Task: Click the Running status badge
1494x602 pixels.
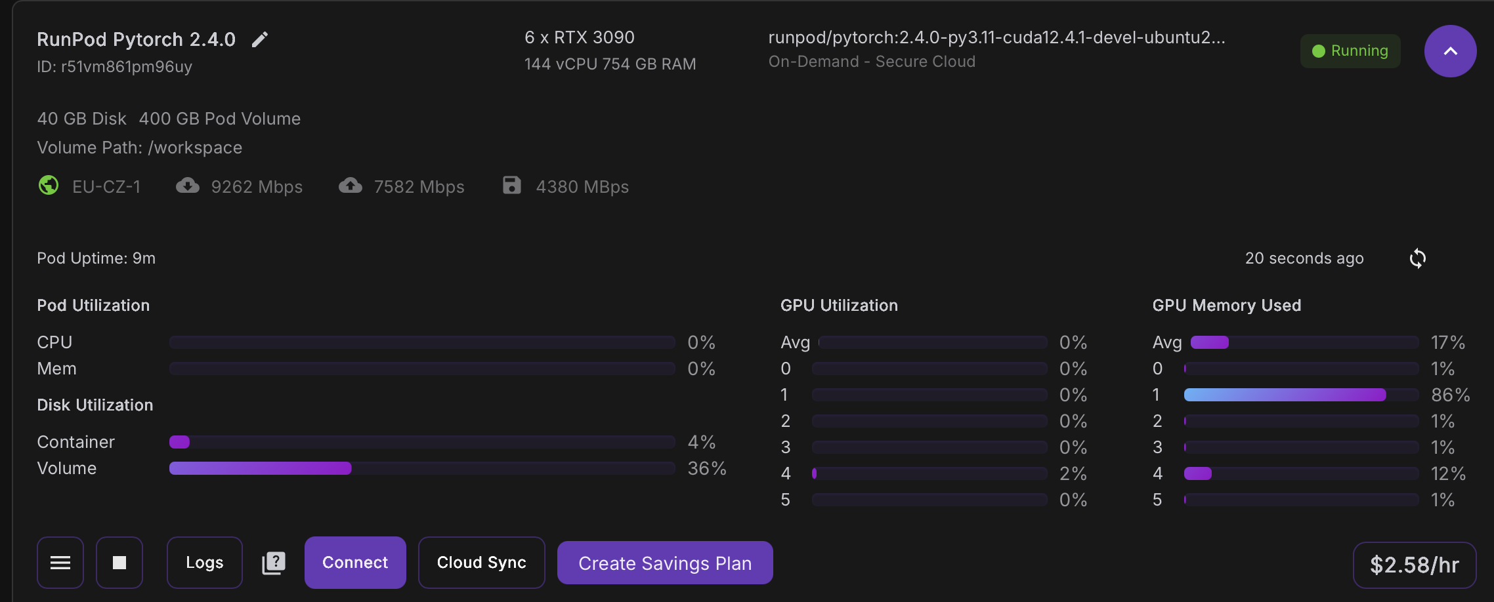Action: (x=1350, y=51)
